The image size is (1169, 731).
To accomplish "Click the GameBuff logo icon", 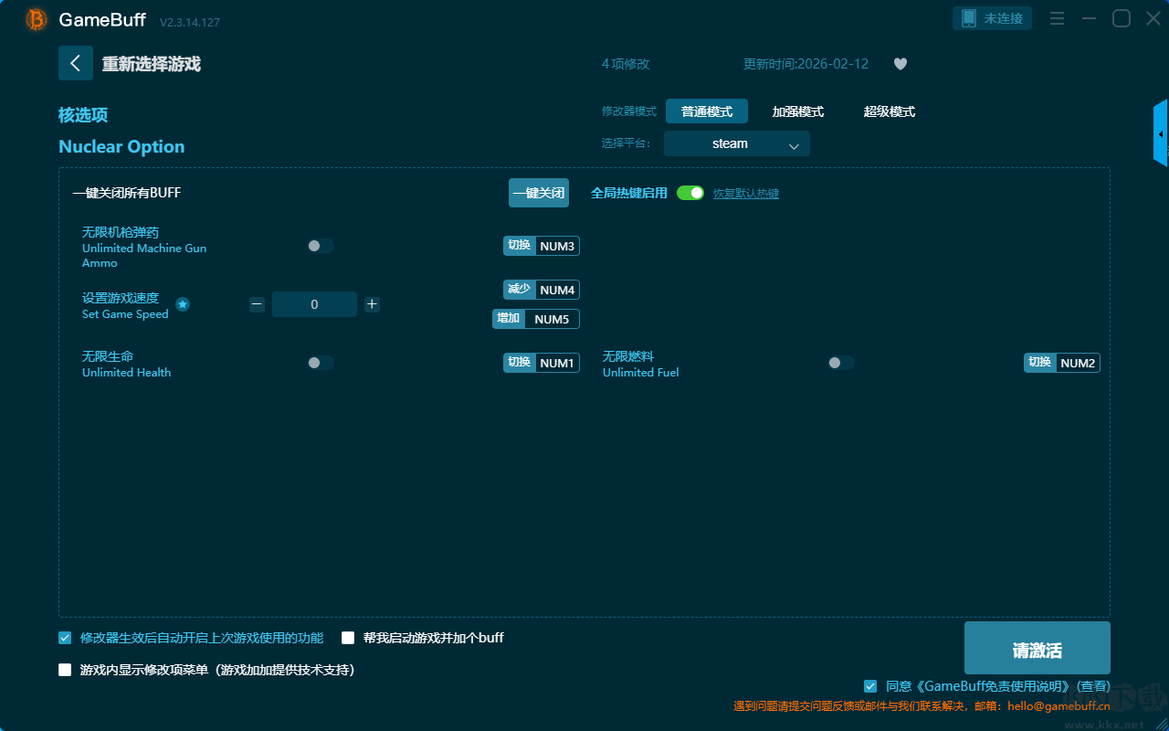I will click(37, 19).
